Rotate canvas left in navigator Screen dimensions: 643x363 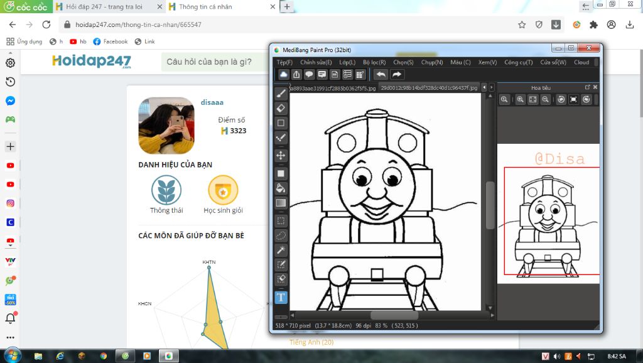tap(561, 99)
